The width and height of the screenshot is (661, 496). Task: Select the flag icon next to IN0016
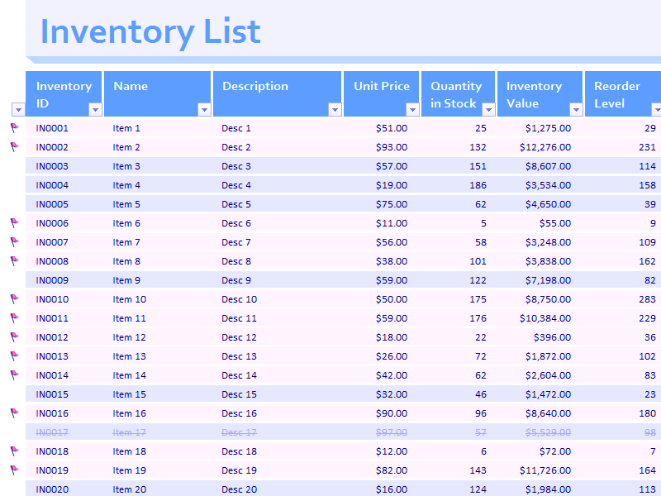tap(12, 413)
